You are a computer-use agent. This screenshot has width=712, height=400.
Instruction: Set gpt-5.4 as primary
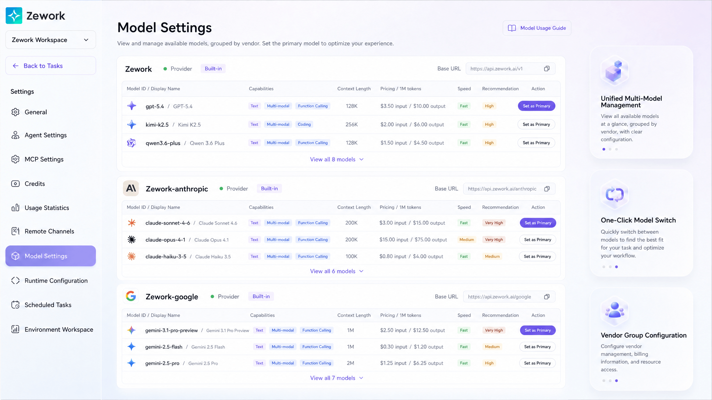536,106
